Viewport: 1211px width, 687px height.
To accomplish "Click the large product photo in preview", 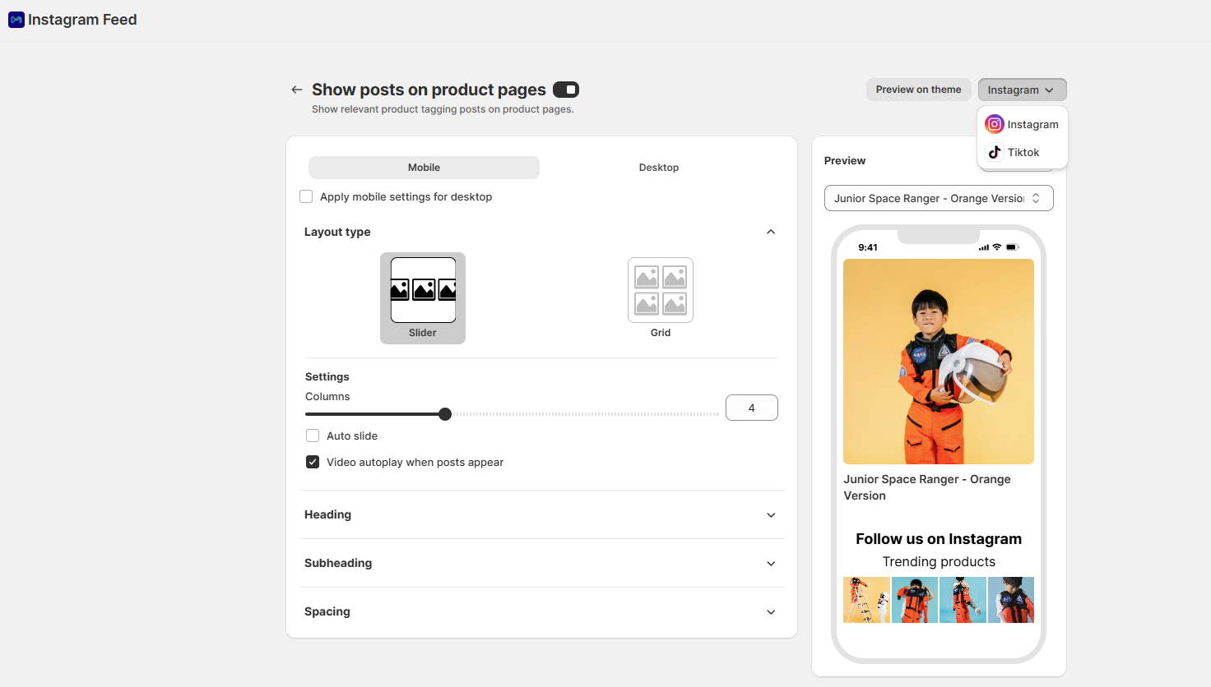I will (x=939, y=362).
